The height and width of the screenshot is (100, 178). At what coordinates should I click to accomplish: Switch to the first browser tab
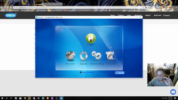pyautogui.click(x=10, y=4)
